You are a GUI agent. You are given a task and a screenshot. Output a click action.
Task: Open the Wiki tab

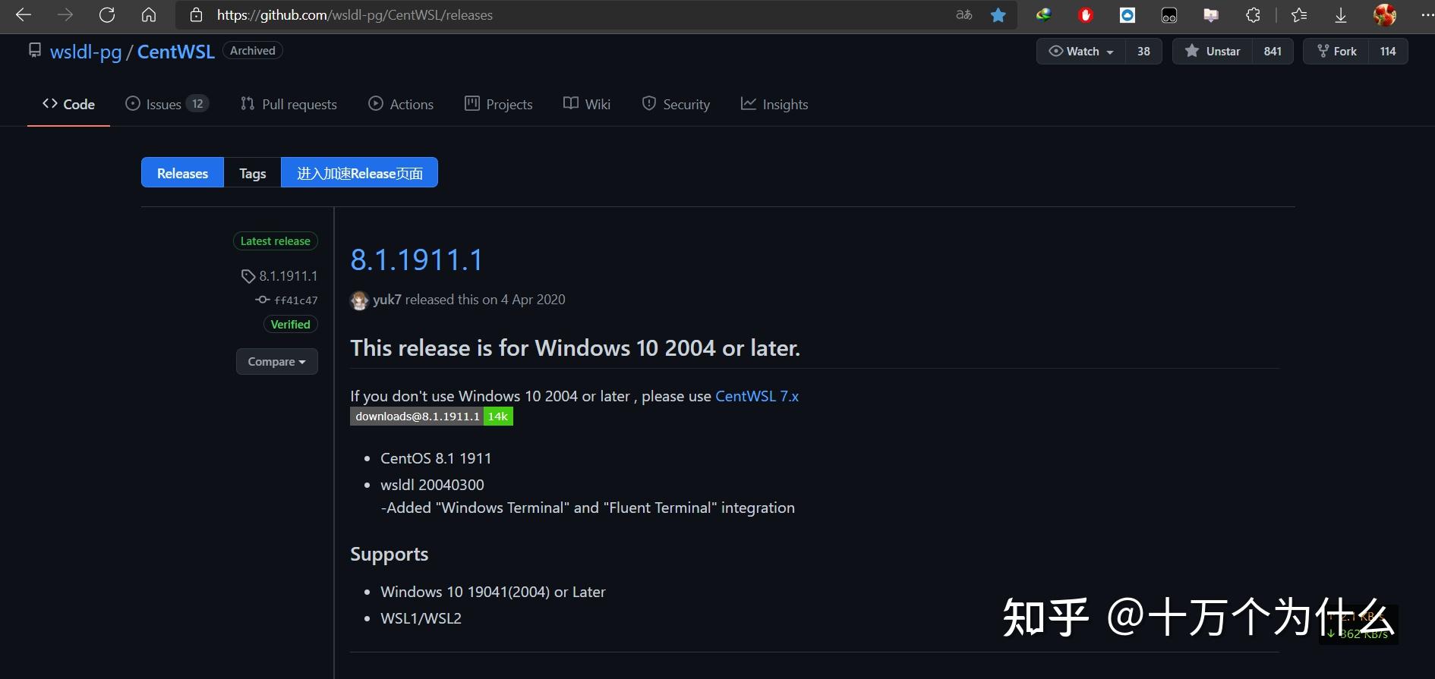point(586,104)
